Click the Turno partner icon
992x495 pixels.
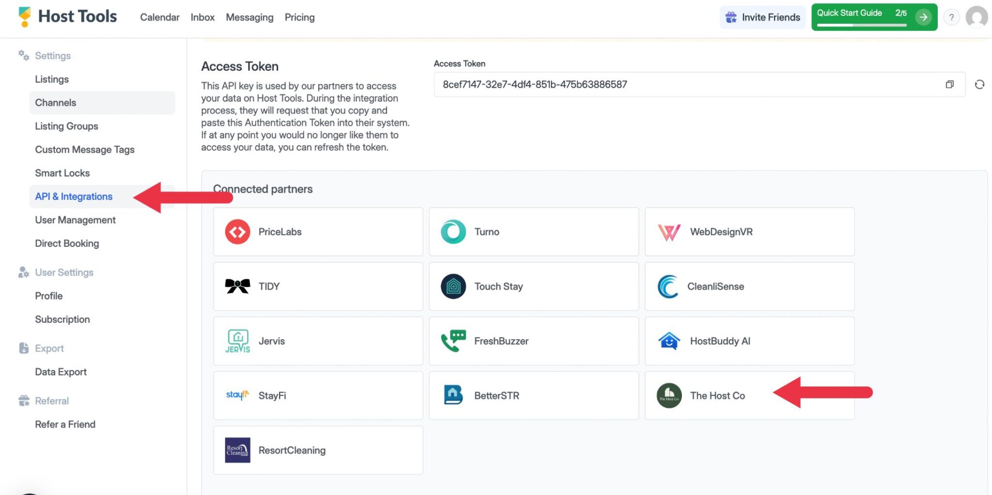pyautogui.click(x=453, y=232)
